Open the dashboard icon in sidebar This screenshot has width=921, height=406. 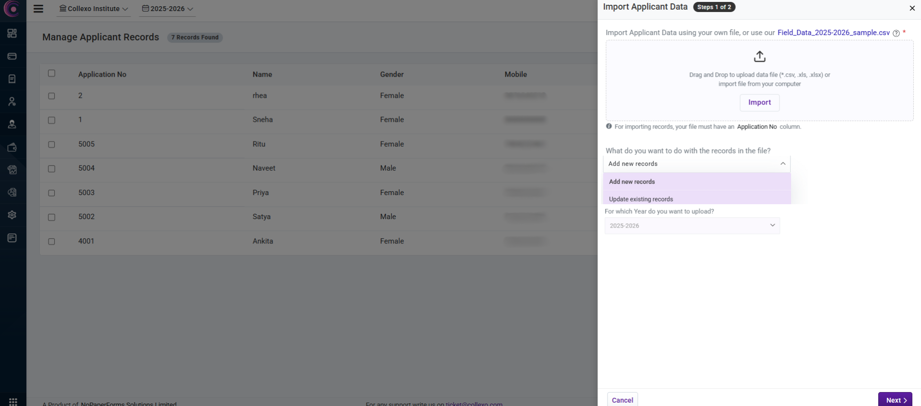(12, 33)
